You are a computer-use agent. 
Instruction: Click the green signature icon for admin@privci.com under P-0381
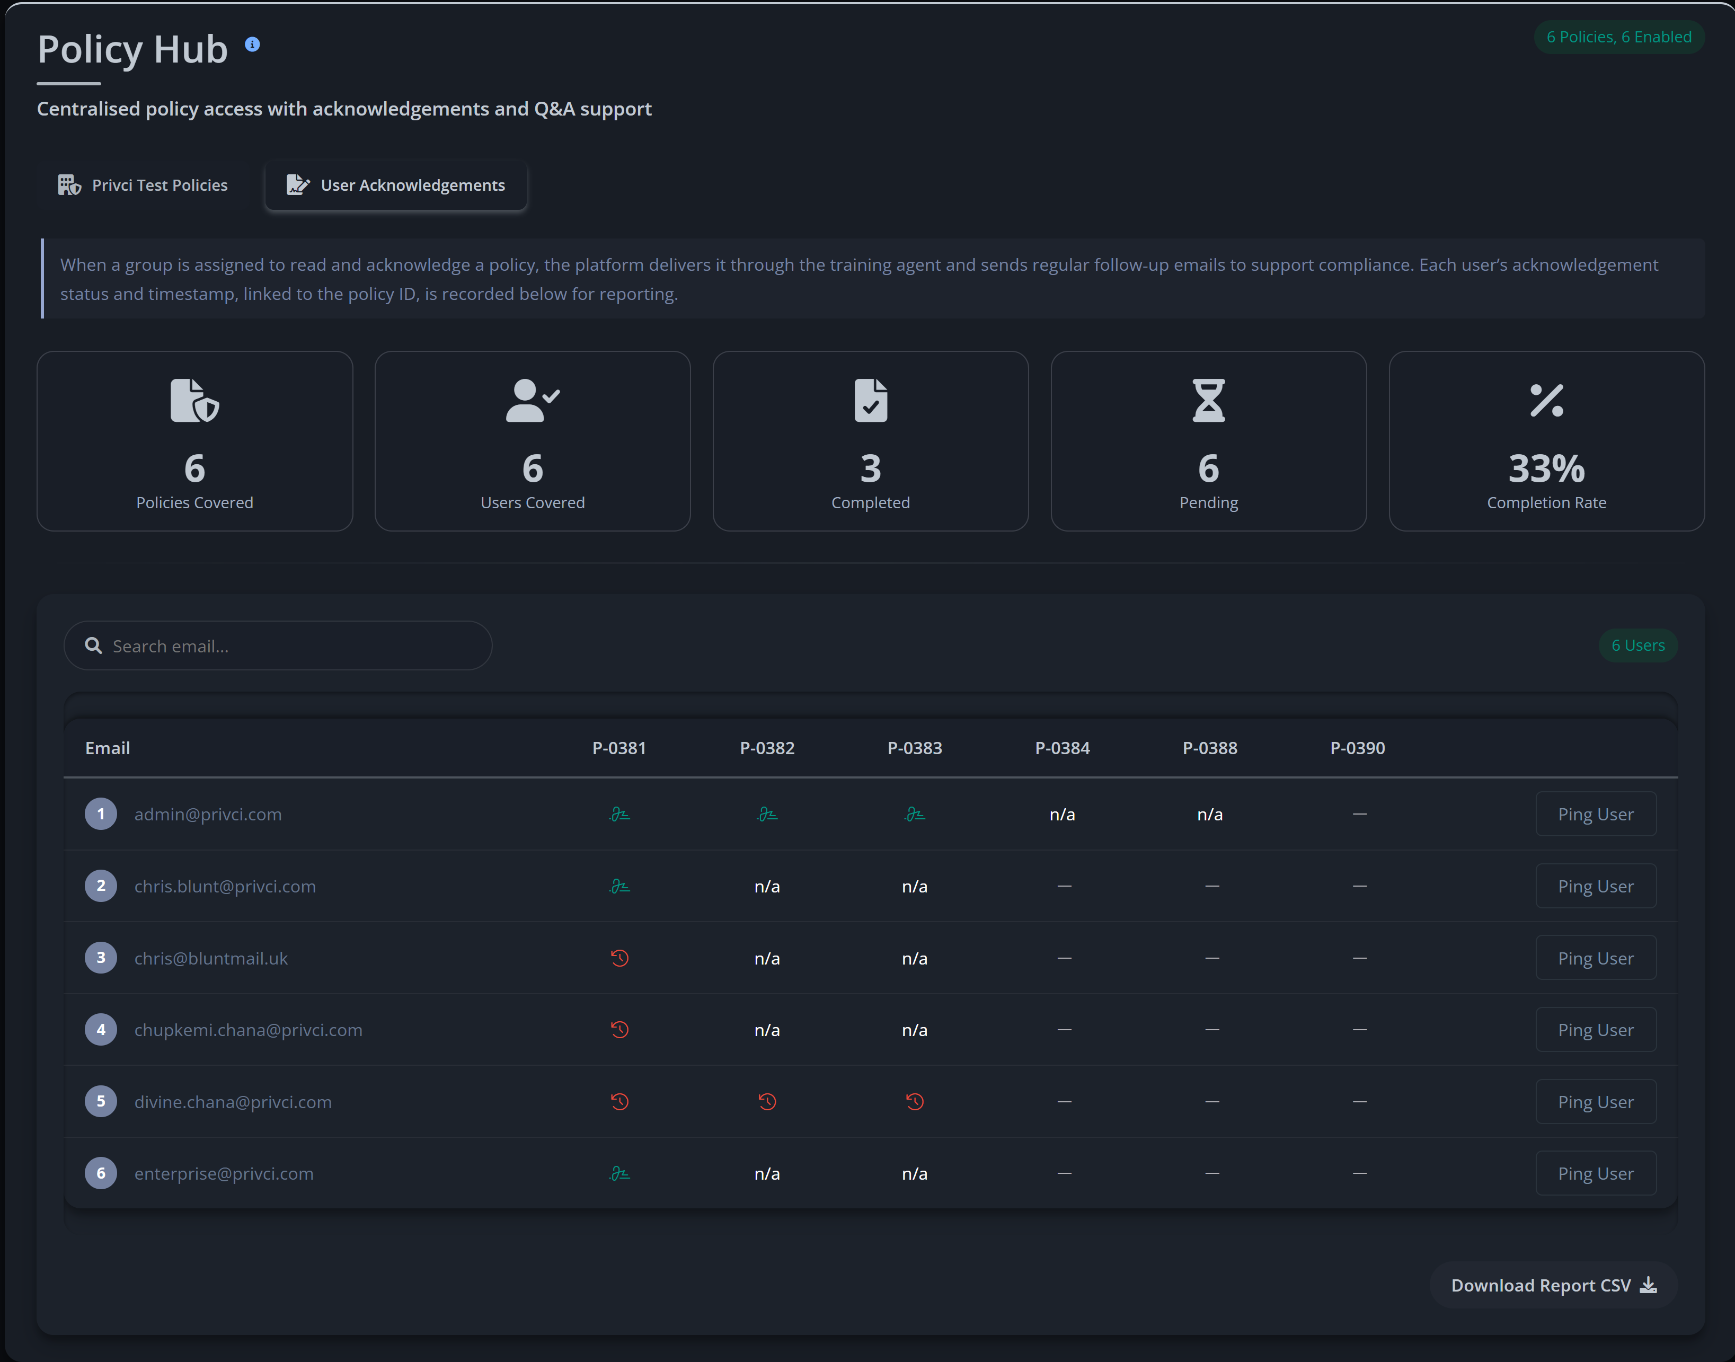[619, 813]
